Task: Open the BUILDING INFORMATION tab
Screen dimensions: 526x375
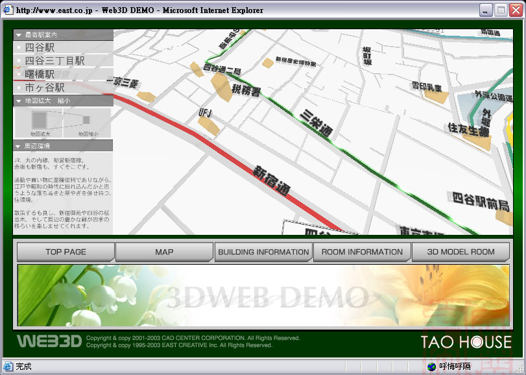Action: coord(263,252)
